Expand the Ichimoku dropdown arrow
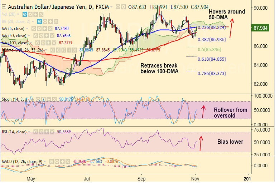Image resolution: width=275 pixels, height=183 pixels. tap(46, 50)
